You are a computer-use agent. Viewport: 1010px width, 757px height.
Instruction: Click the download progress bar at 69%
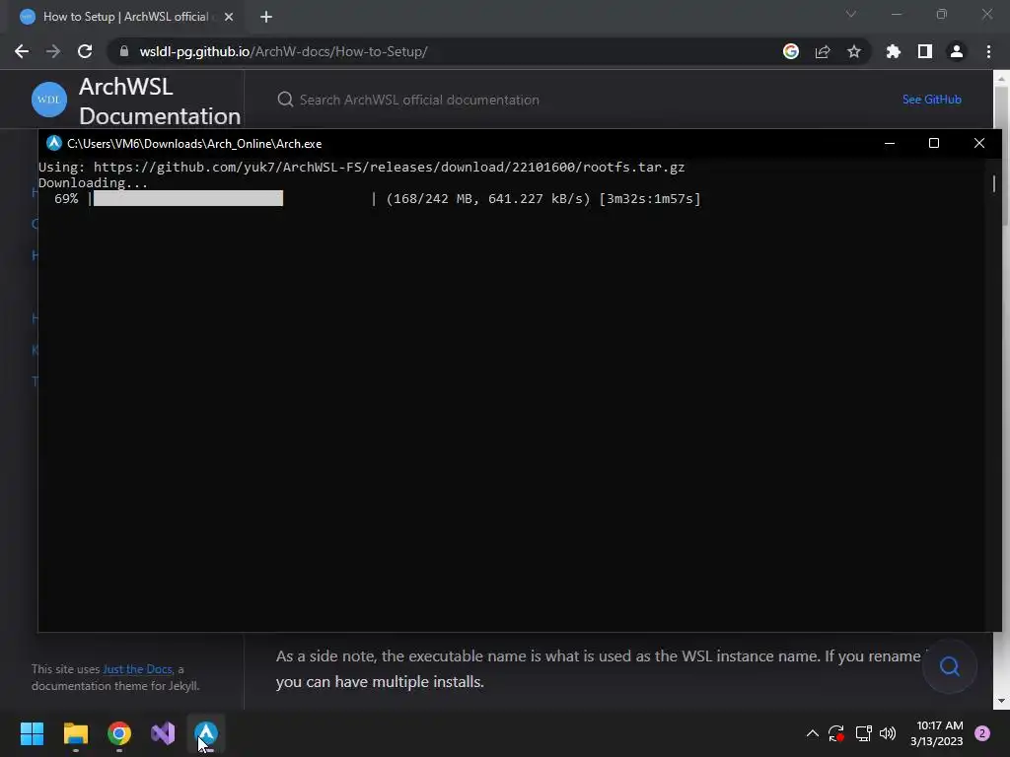click(x=188, y=198)
